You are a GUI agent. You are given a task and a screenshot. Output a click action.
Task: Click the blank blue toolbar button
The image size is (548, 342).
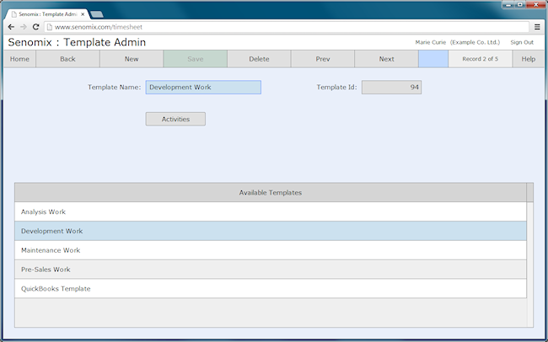[x=433, y=59]
